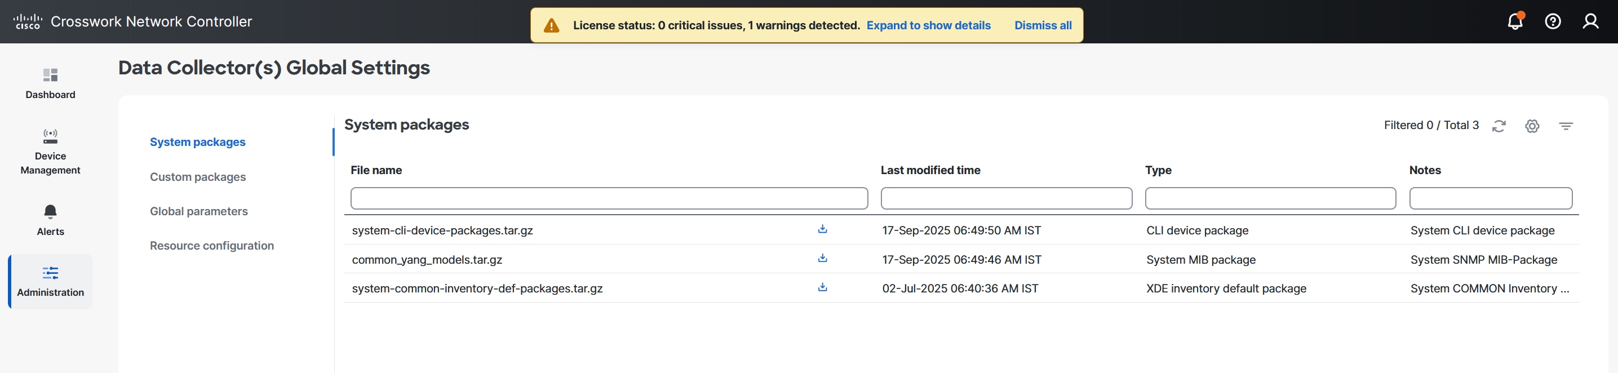The image size is (1618, 373).
Task: Open the user profile icon
Action: pyautogui.click(x=1590, y=22)
